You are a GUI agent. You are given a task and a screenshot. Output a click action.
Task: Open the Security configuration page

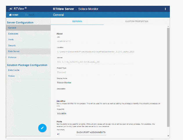[x=12, y=45]
